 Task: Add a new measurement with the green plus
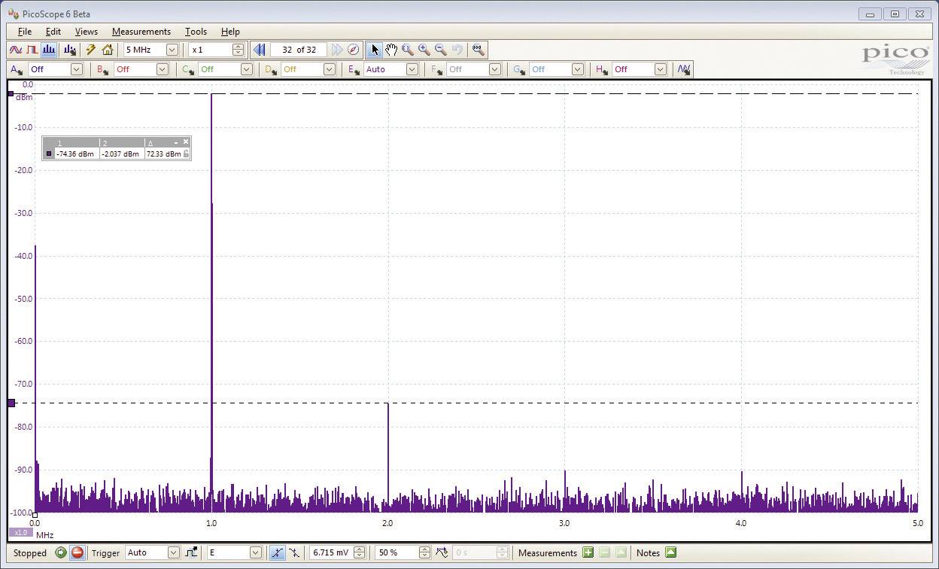tap(588, 552)
